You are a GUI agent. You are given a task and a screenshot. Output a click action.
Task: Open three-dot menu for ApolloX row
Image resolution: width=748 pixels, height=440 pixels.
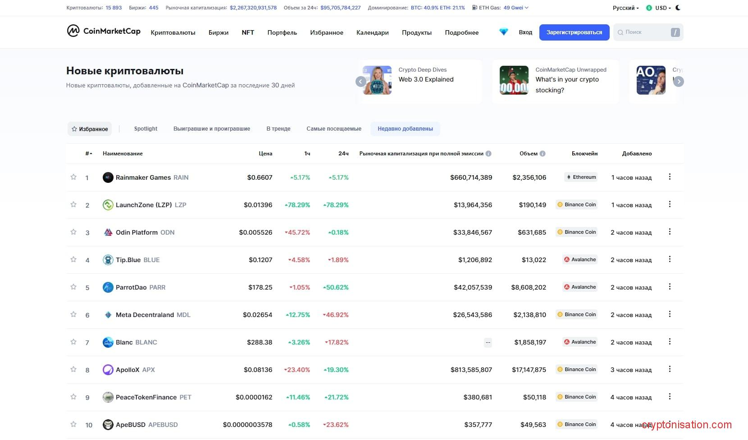pyautogui.click(x=670, y=369)
